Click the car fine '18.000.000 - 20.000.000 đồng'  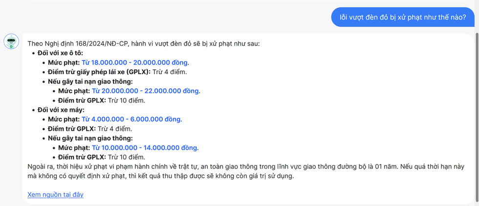coord(135,62)
